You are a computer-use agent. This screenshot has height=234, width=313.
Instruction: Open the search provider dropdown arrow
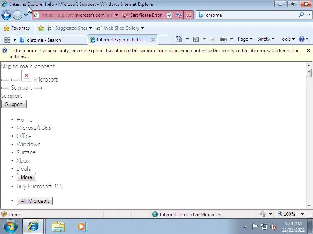(x=309, y=15)
